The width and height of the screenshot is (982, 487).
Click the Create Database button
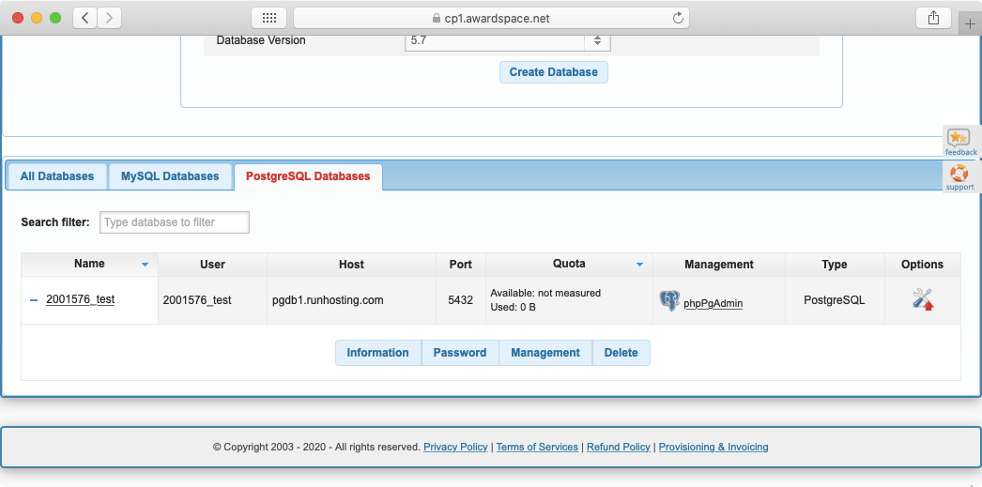553,72
